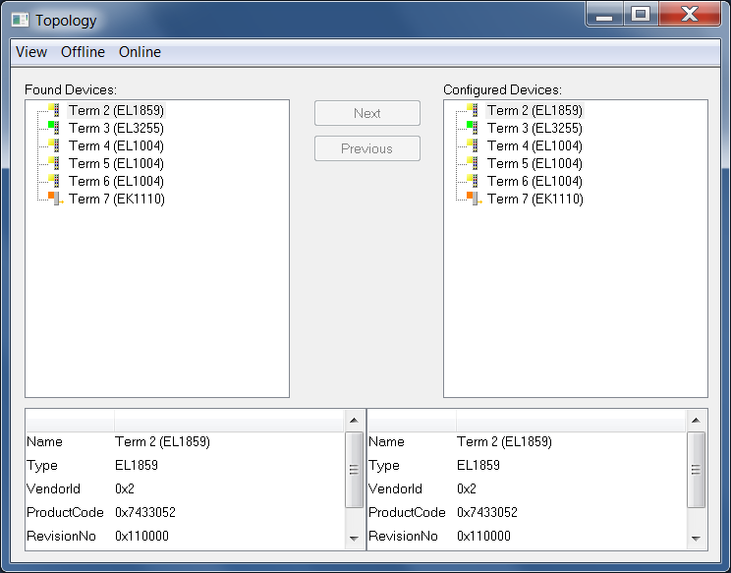Maximize the Topology window
The image size is (731, 573).
641,14
